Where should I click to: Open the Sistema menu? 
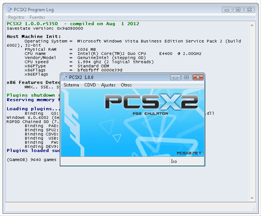point(71,85)
